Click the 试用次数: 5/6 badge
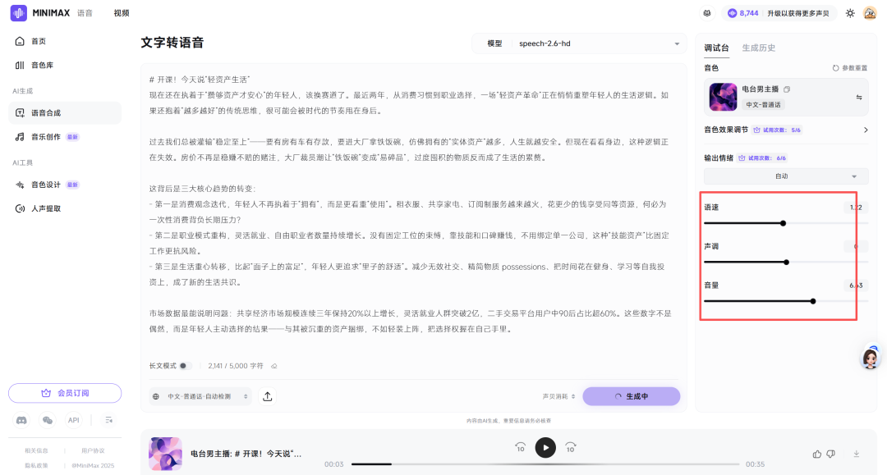Image resolution: width=887 pixels, height=475 pixels. pos(777,130)
